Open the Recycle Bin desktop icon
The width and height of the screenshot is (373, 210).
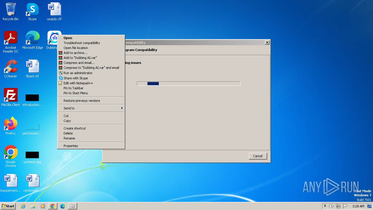[x=10, y=12]
